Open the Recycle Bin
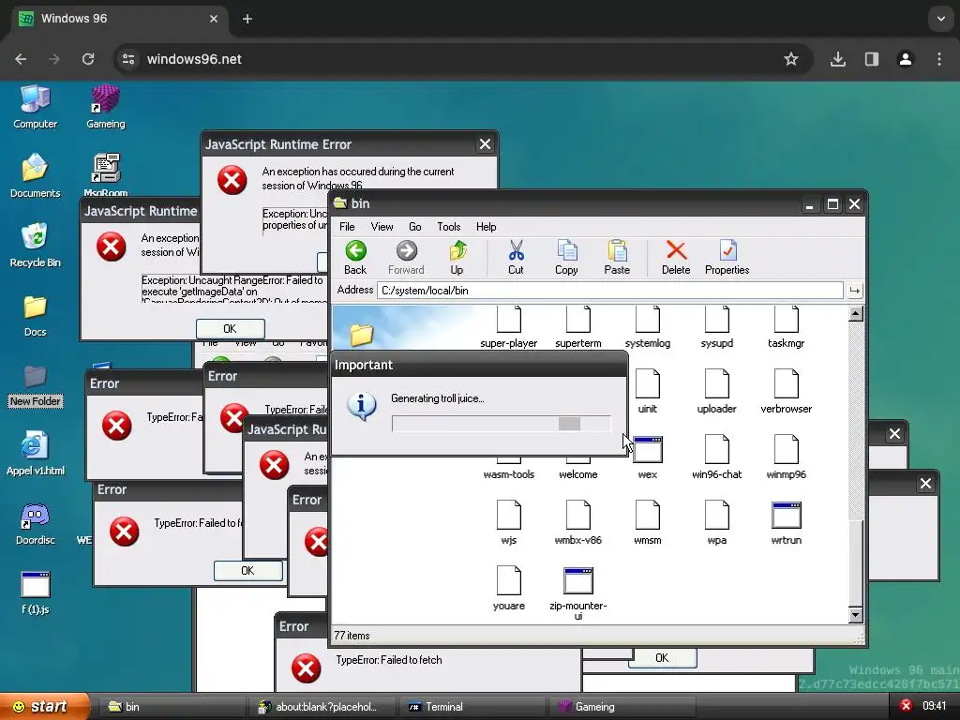The width and height of the screenshot is (960, 720). (35, 246)
